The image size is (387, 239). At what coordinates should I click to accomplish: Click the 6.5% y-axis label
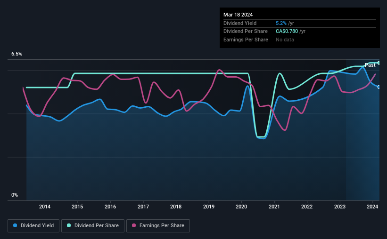[16, 54]
